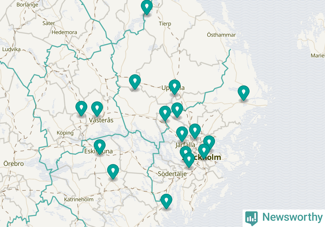Click the pin directly above Västerås label
The width and height of the screenshot is (325, 227).
point(97,109)
